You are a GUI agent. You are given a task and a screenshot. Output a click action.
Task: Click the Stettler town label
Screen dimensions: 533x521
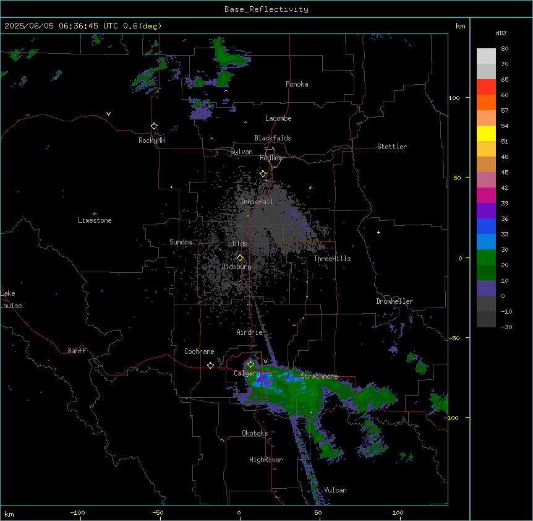[392, 147]
